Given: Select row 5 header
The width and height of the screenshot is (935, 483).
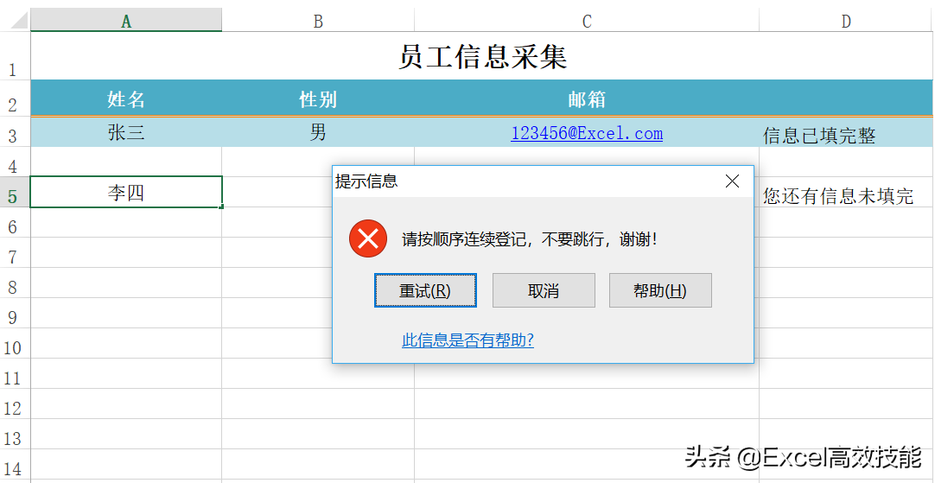Looking at the screenshot, I should [x=15, y=192].
